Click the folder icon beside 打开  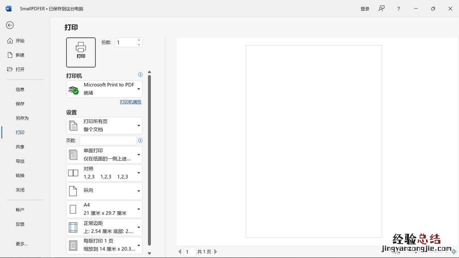tap(10, 69)
